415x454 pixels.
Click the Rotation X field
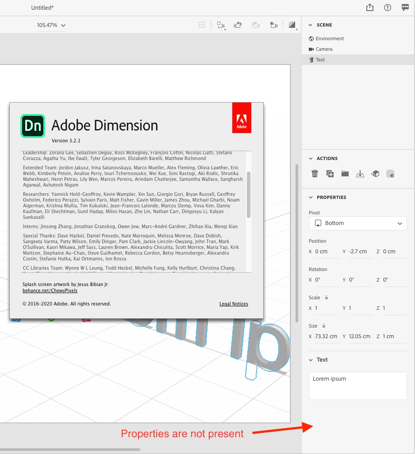point(327,280)
